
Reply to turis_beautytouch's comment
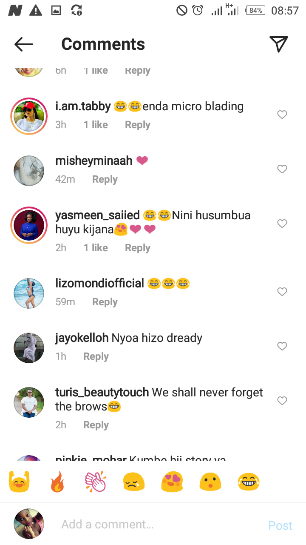tap(96, 425)
